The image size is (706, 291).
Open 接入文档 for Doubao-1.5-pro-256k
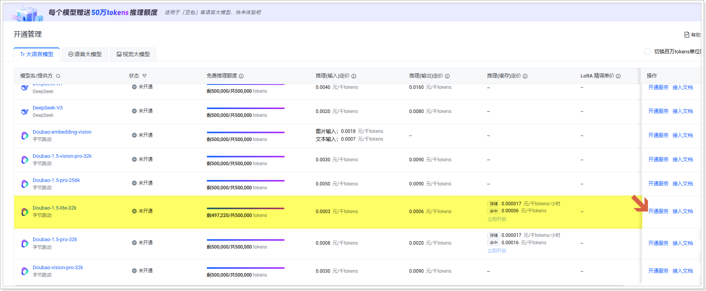(683, 183)
